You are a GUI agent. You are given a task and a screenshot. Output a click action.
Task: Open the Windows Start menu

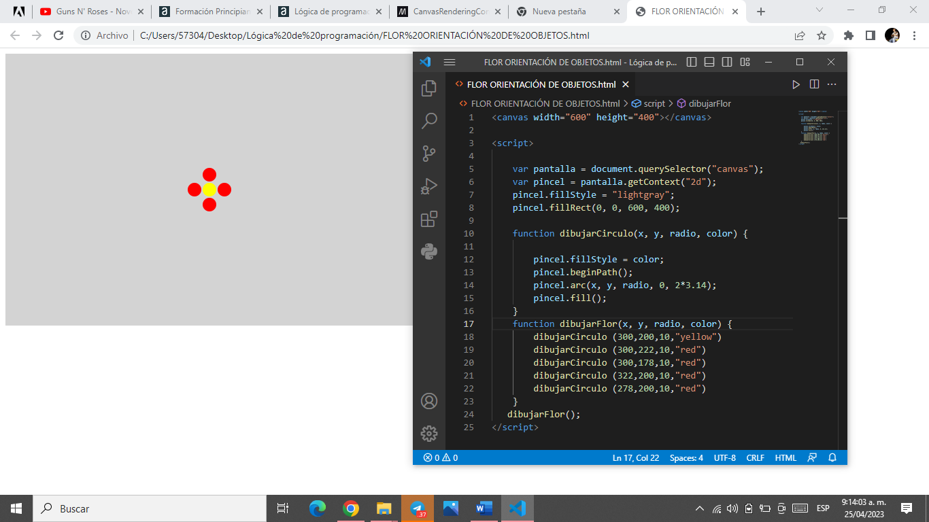[16, 508]
